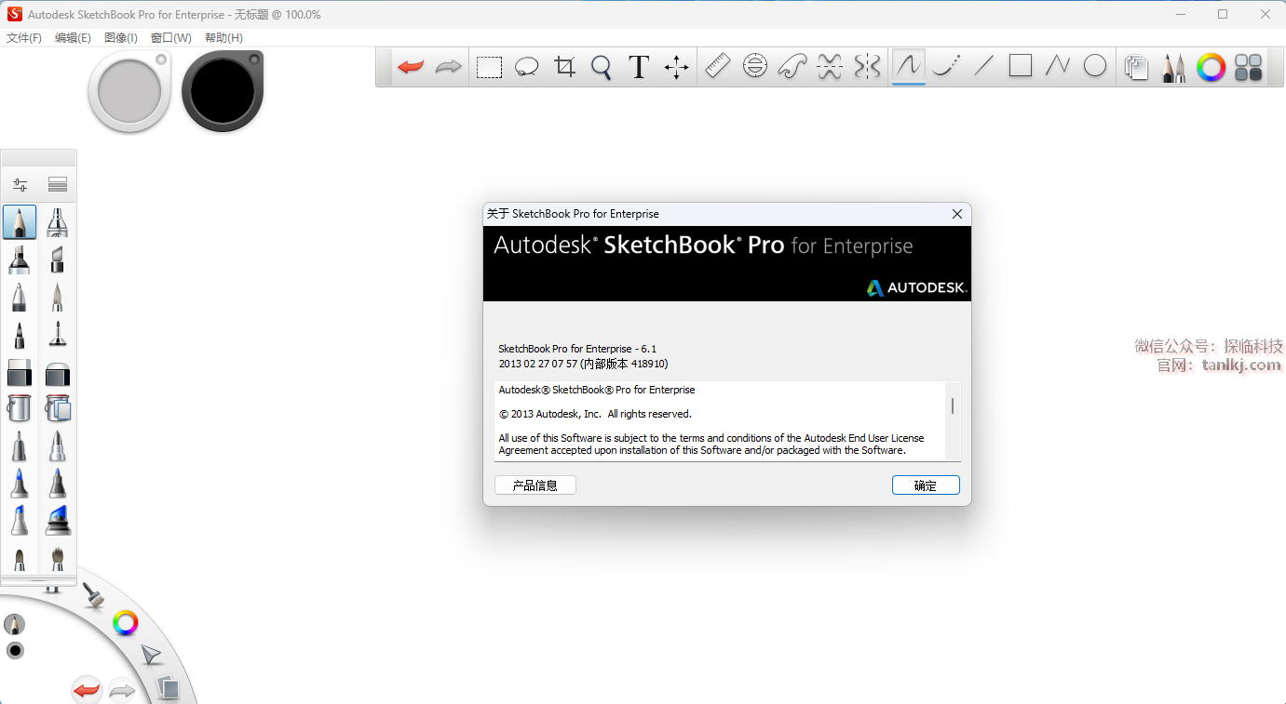Toggle the Ellipse guide tool
The width and height of the screenshot is (1286, 704).
pos(755,67)
